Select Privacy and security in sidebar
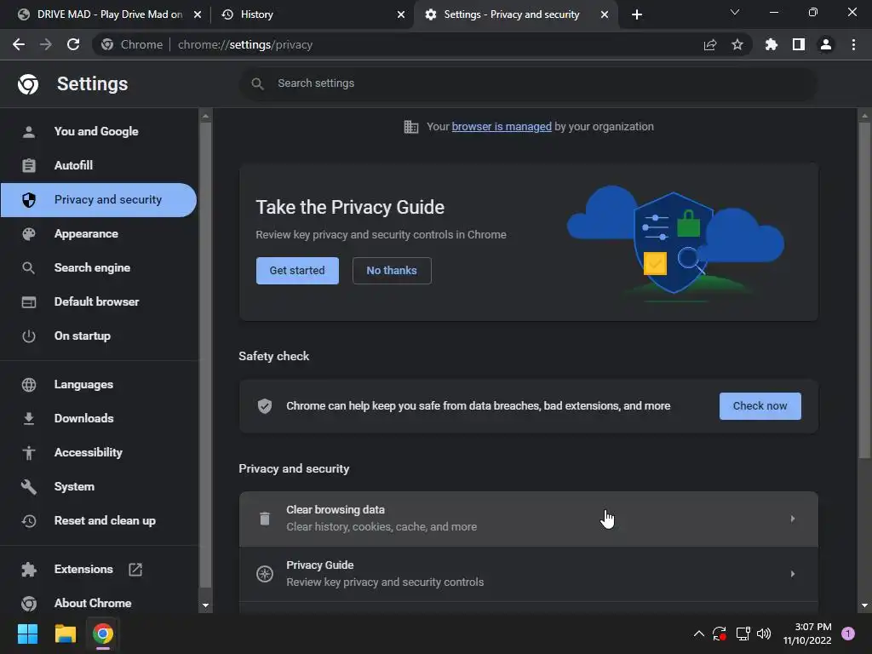The image size is (872, 654). [x=99, y=199]
